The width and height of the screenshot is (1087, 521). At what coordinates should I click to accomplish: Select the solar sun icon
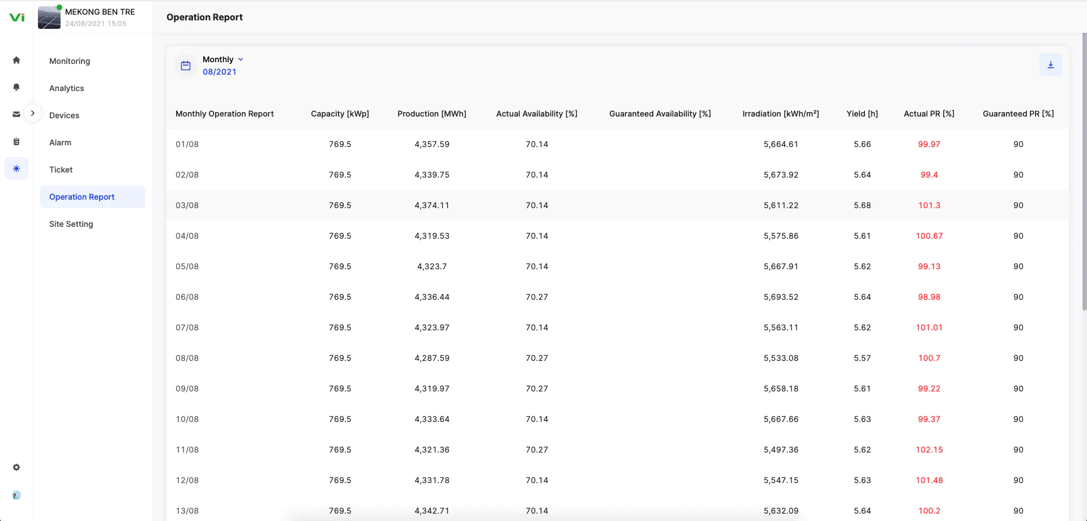16,169
